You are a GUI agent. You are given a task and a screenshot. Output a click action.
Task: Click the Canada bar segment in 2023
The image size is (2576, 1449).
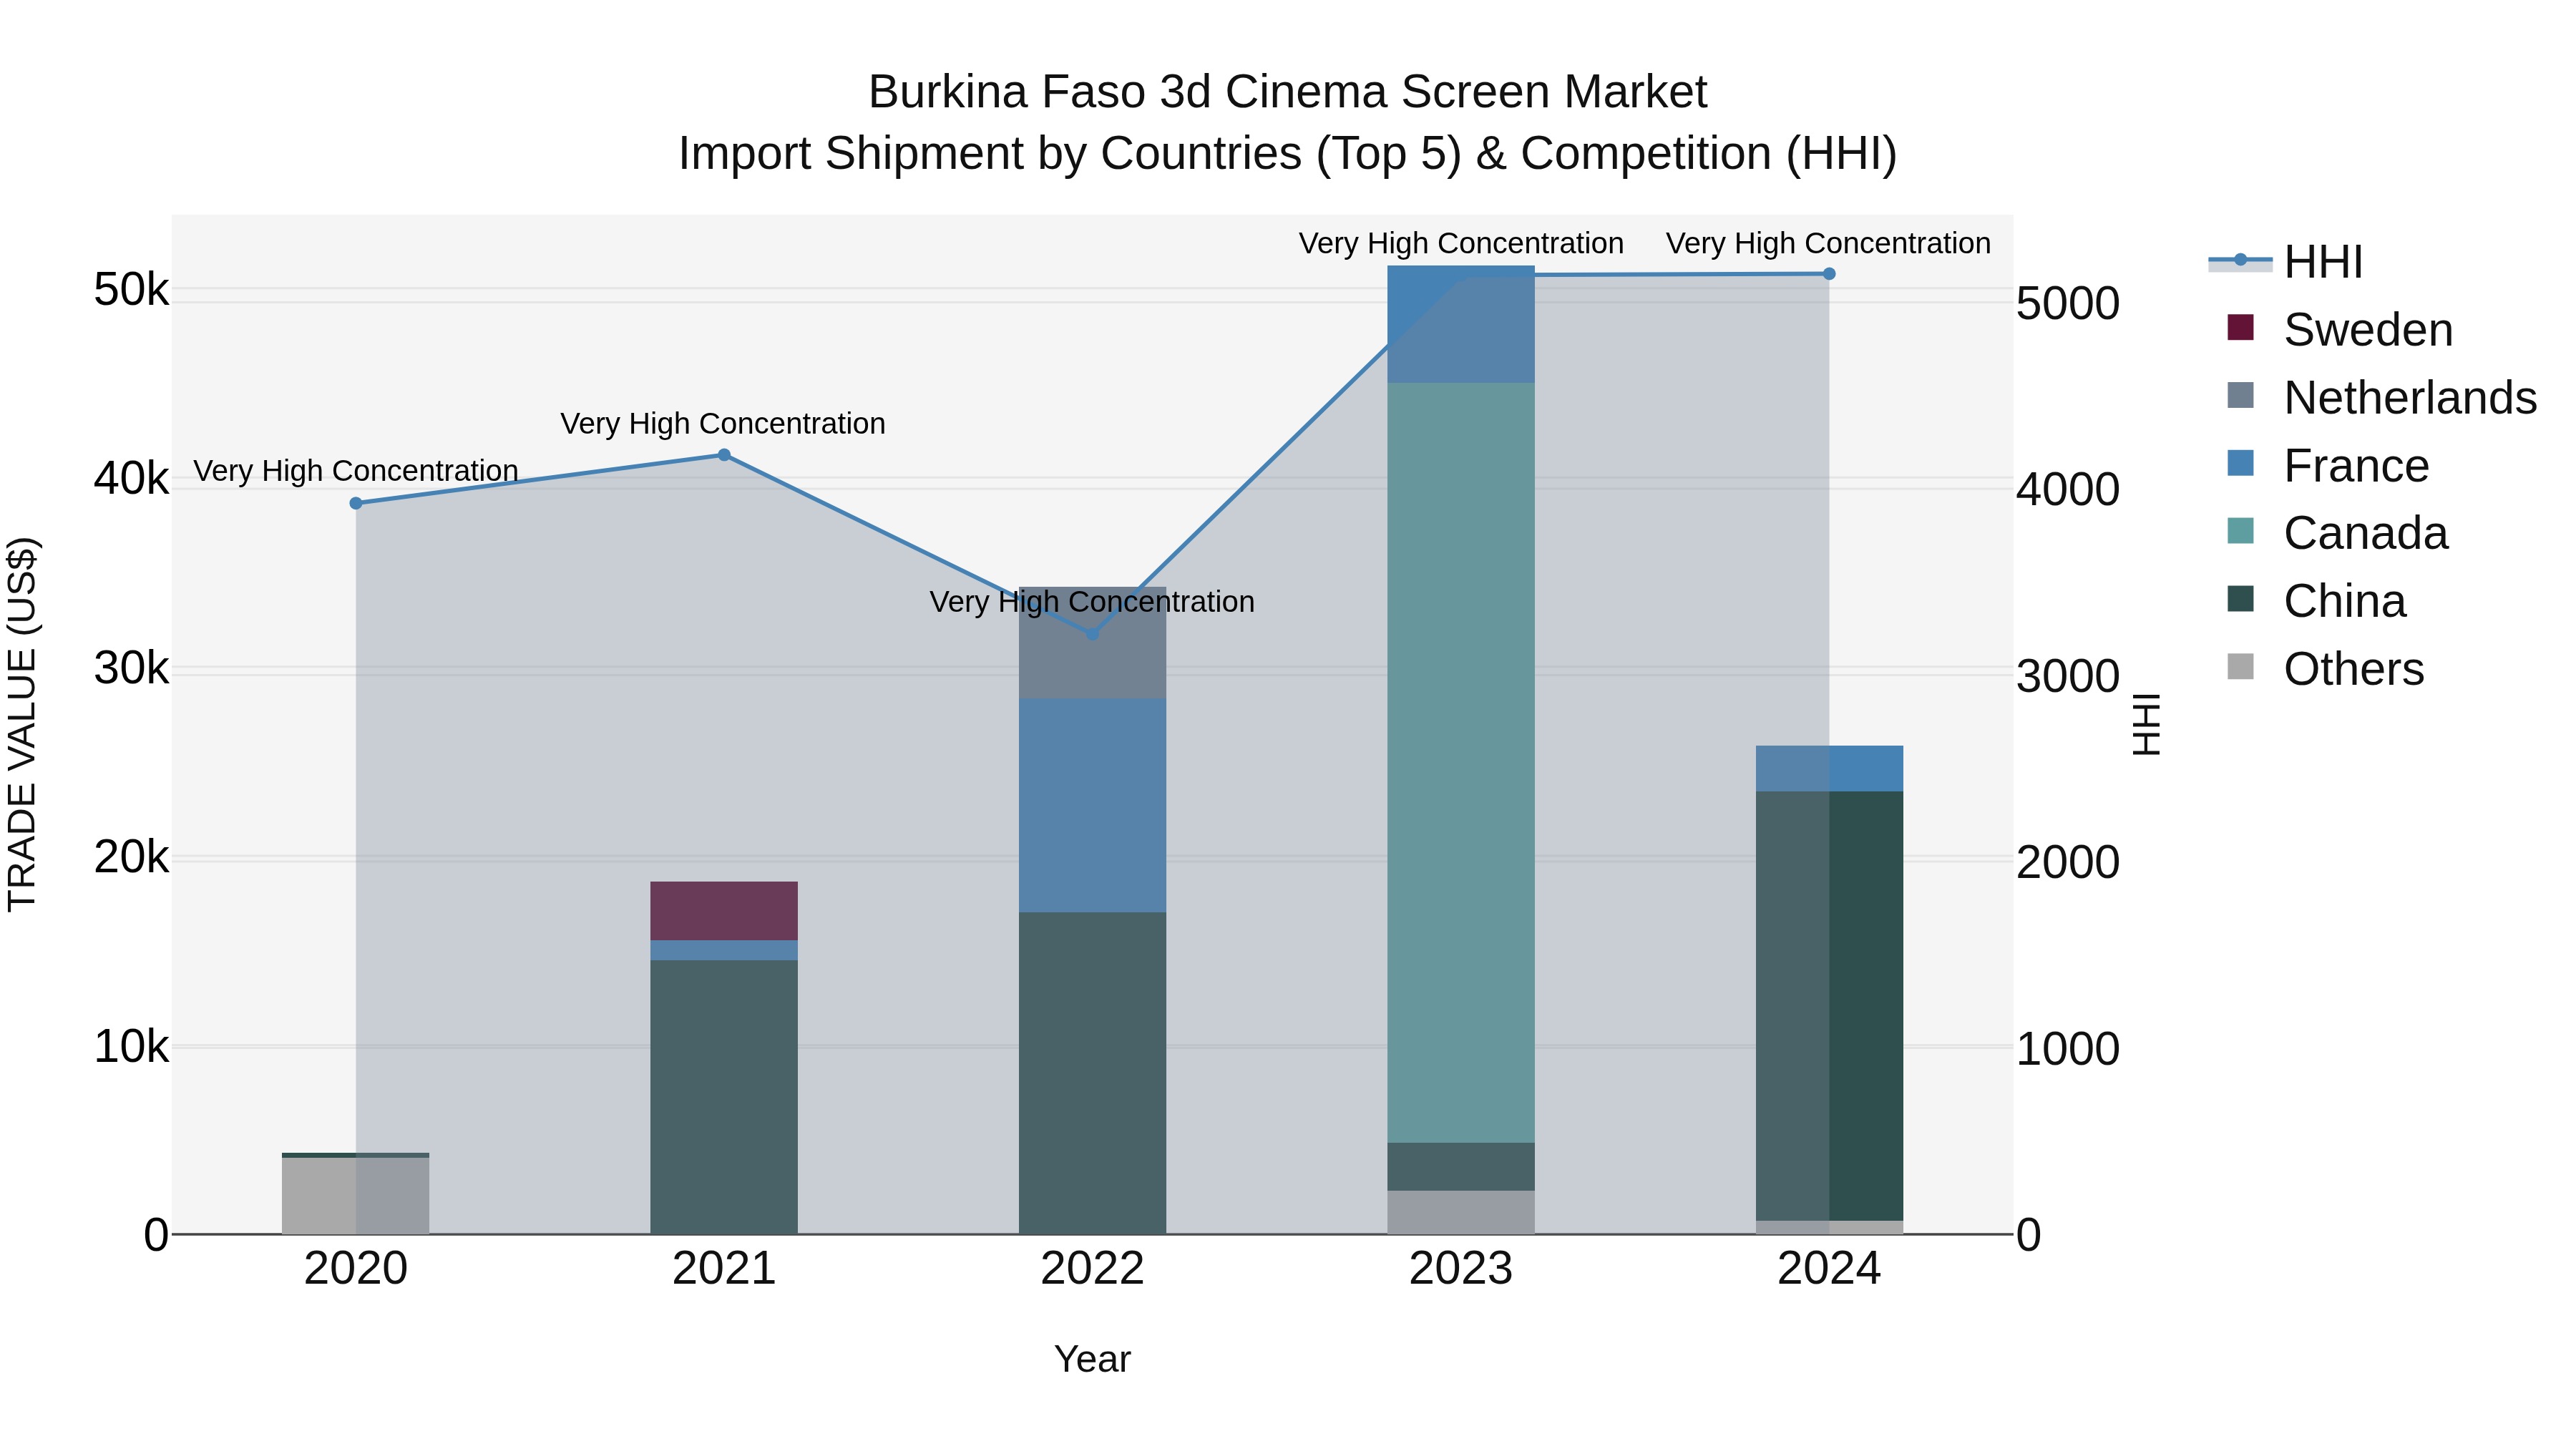click(1461, 763)
